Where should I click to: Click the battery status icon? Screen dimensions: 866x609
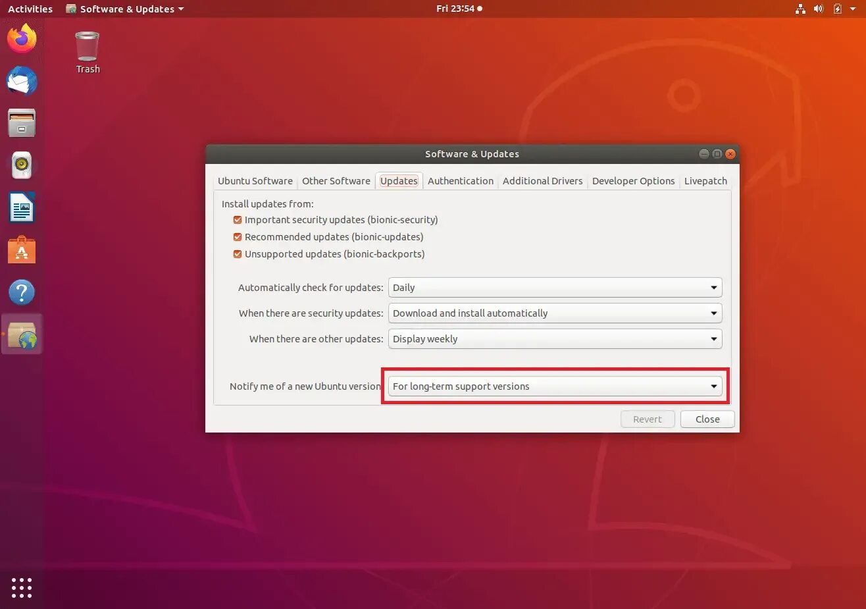[x=837, y=9]
